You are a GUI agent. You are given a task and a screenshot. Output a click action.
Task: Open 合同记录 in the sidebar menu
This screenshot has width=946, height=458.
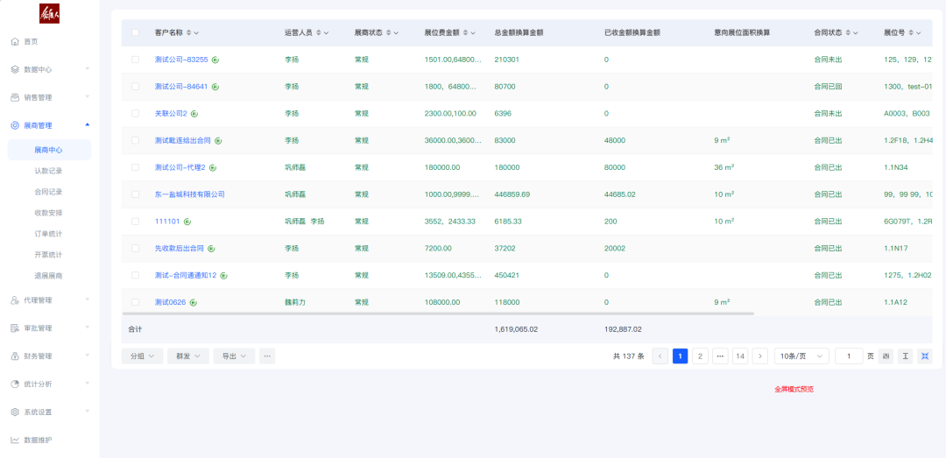pos(48,192)
